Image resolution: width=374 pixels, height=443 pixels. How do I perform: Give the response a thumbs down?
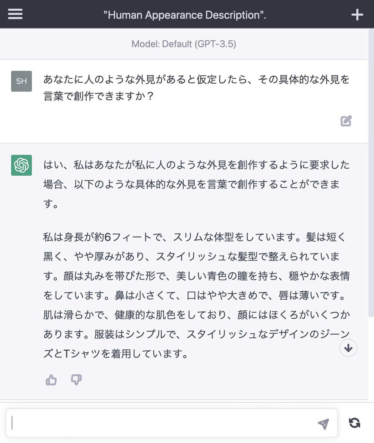pyautogui.click(x=76, y=380)
